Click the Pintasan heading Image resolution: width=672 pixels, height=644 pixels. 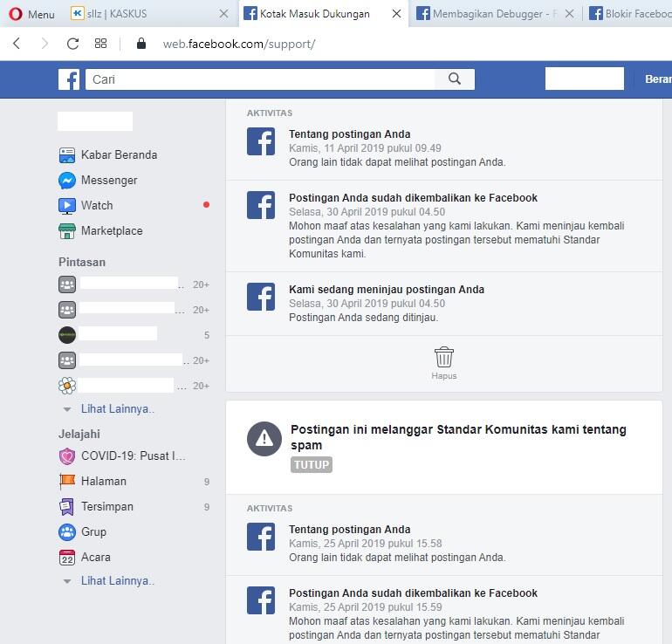coord(82,263)
